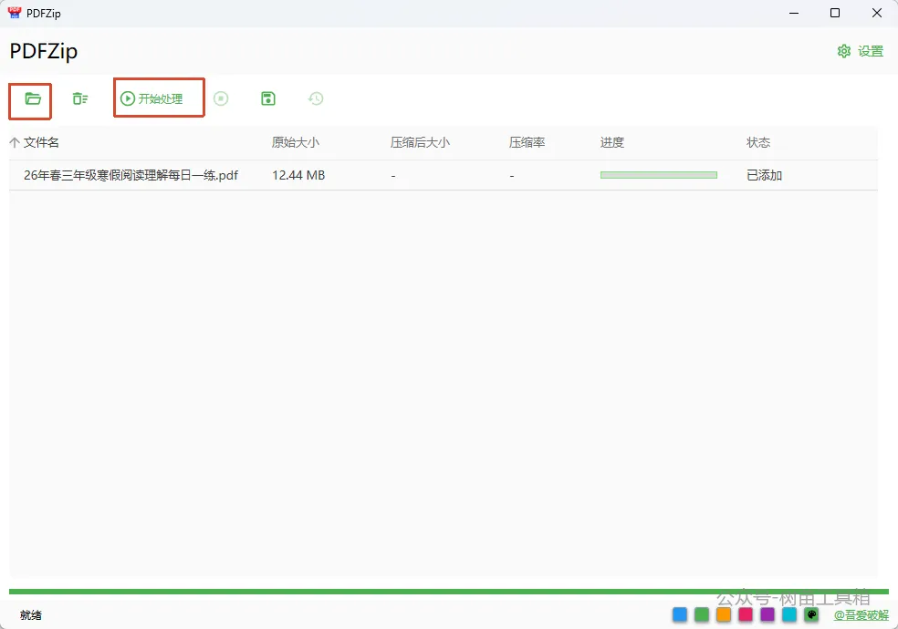Viewport: 898px width, 629px height.
Task: Sort by 文件名 column header
Action: coord(41,142)
